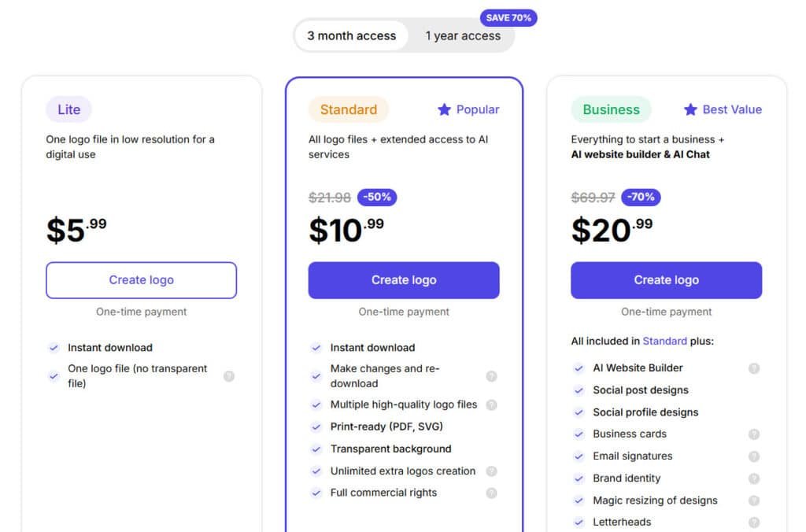The image size is (806, 532).
Task: Click help icon beside Email signatures
Action: [x=754, y=456]
